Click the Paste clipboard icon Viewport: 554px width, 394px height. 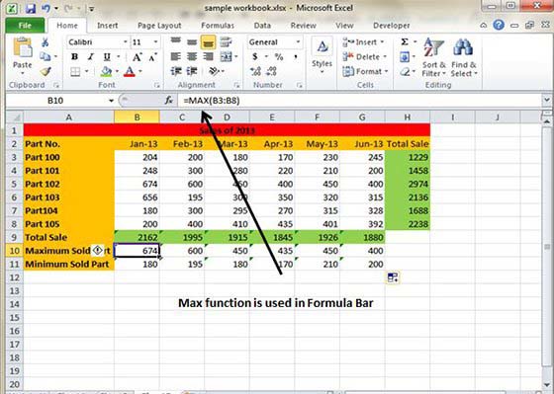(22, 47)
